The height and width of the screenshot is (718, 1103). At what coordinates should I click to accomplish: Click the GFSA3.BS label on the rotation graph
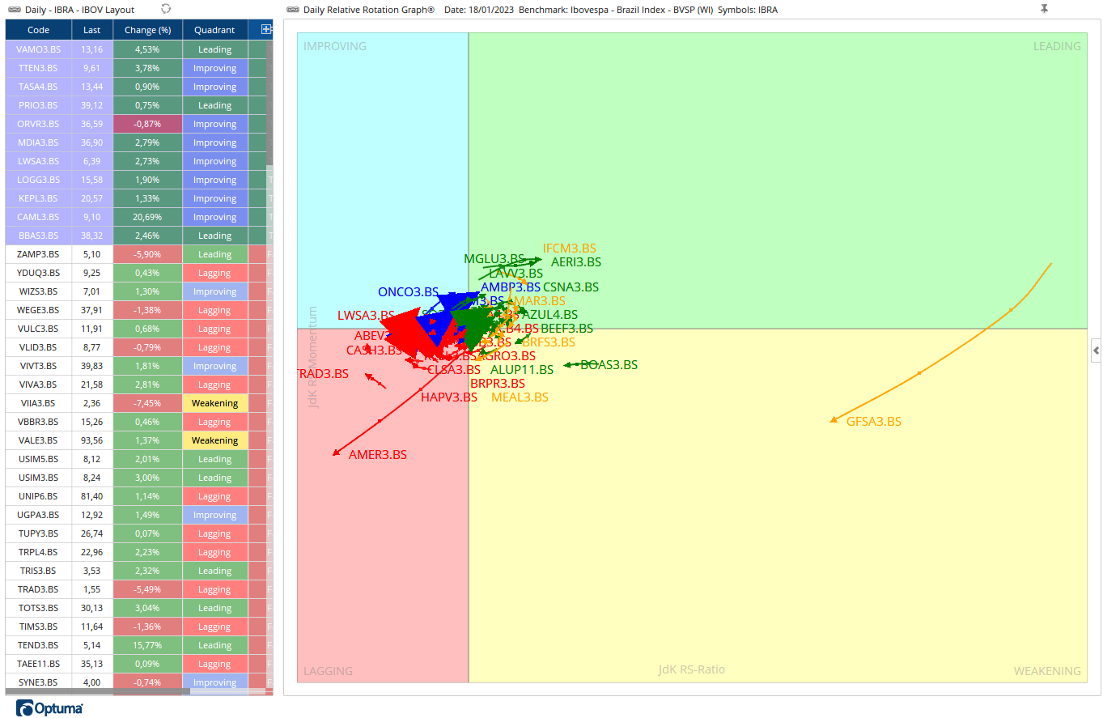(873, 422)
